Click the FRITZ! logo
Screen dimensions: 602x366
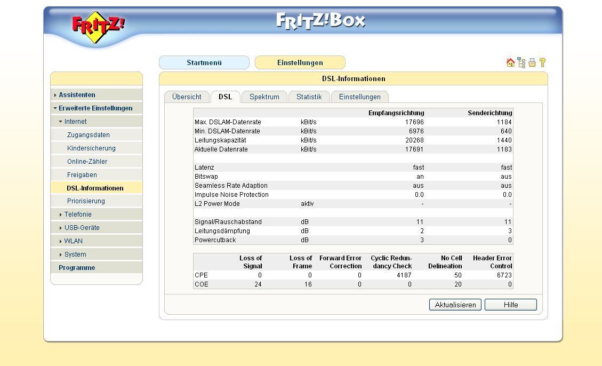tap(98, 27)
